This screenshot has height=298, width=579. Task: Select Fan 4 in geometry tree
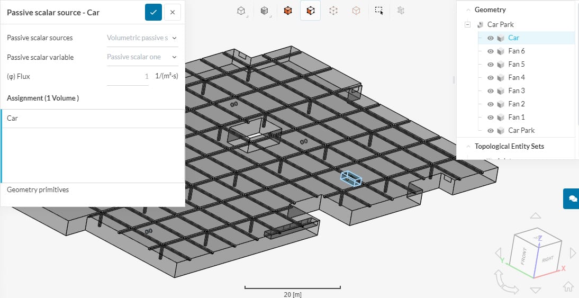[517, 77]
